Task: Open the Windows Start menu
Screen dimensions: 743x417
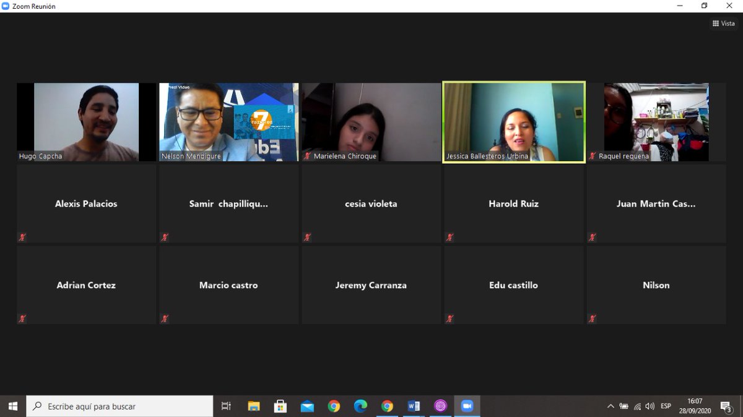Action: click(13, 406)
